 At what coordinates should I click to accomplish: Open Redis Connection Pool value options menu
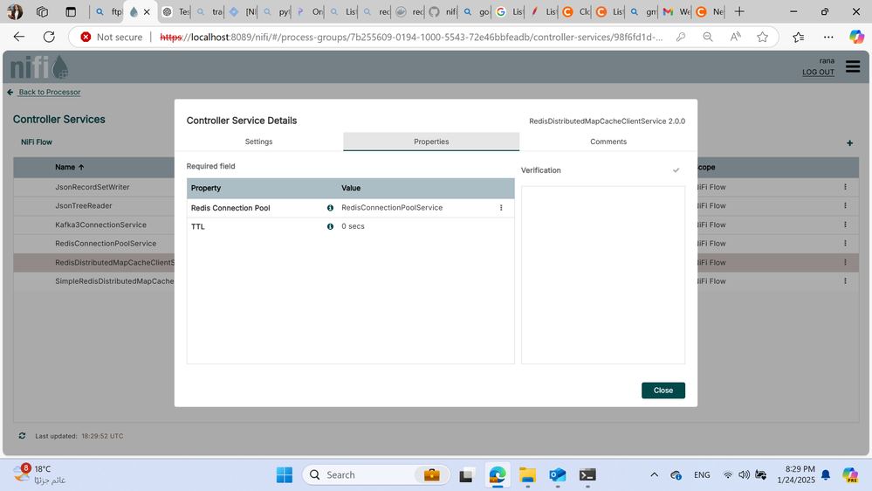tap(501, 208)
